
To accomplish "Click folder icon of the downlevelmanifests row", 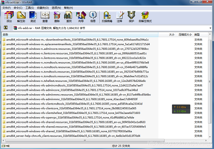I will 4,40.
